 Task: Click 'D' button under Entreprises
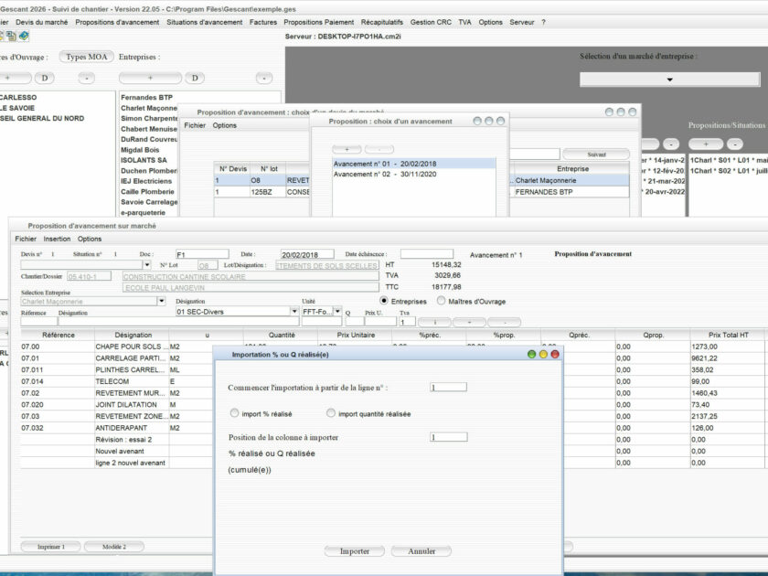point(195,78)
